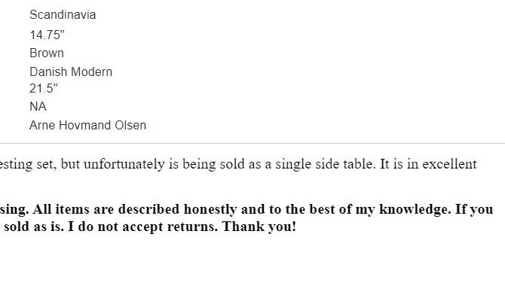505x301 pixels.
Task: Click the "Danish Modern" style text
Action: tap(71, 72)
